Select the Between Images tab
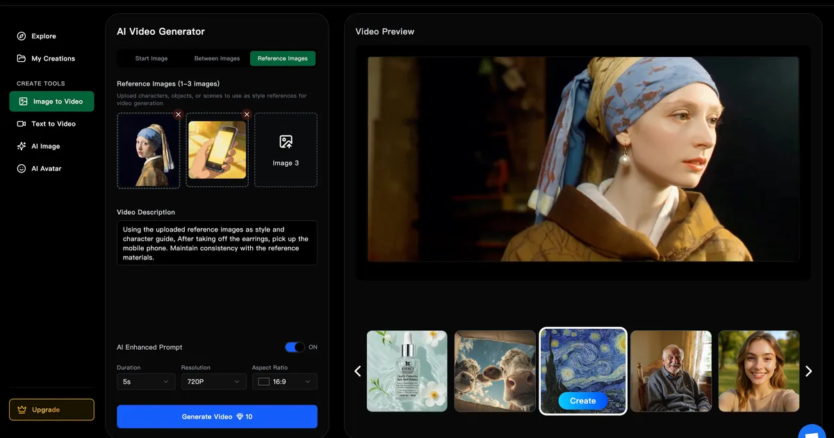This screenshot has height=438, width=834. tap(216, 58)
